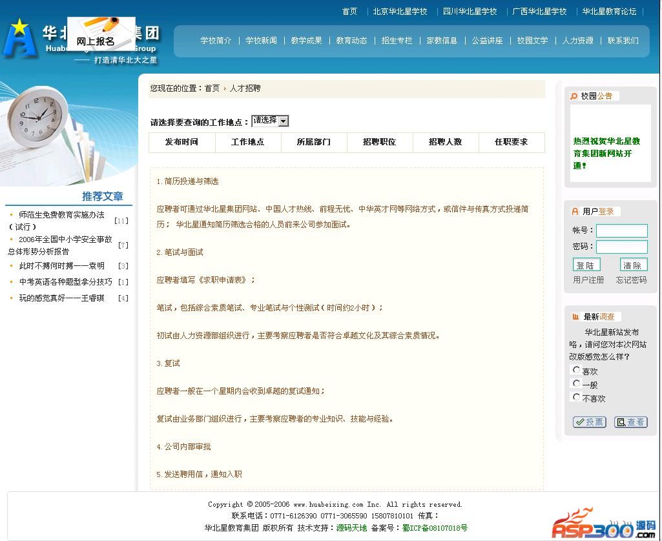The image size is (662, 541).
Task: Click 首页 in the breadcrumb
Action: click(212, 88)
